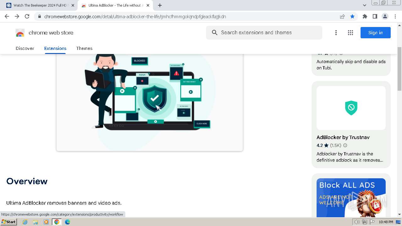
Task: Close the Ultima AdBlocker tab
Action: point(148,5)
